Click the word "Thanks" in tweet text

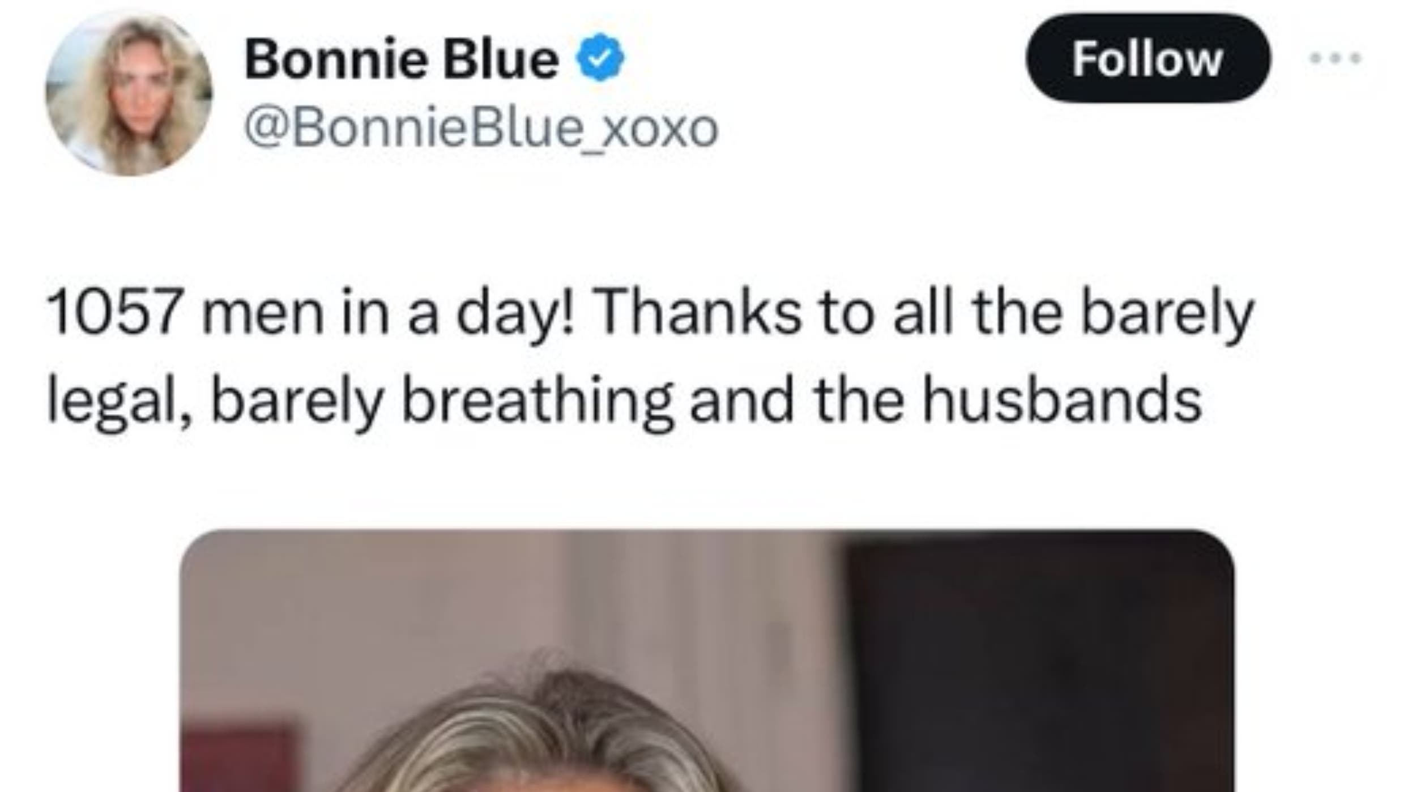coord(698,313)
